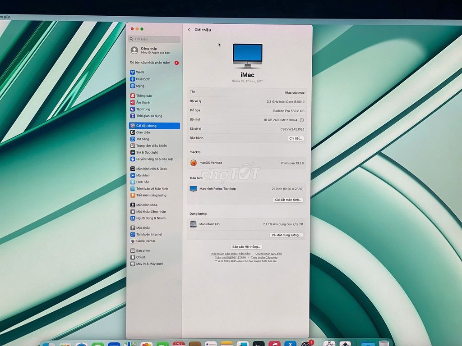Click the Macintosh HD drive icon
This screenshot has height=346, width=462.
(193, 224)
